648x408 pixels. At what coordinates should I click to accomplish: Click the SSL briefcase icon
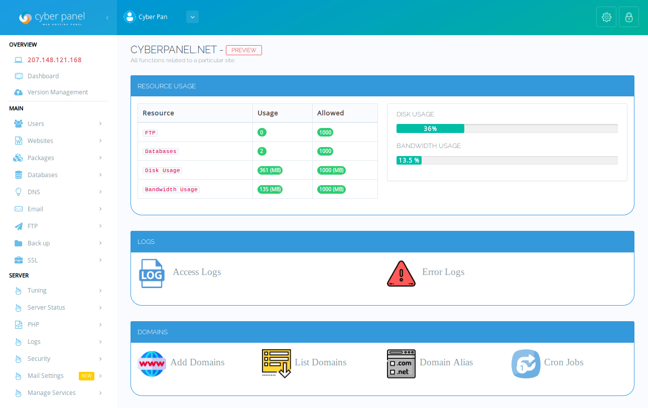(x=19, y=260)
